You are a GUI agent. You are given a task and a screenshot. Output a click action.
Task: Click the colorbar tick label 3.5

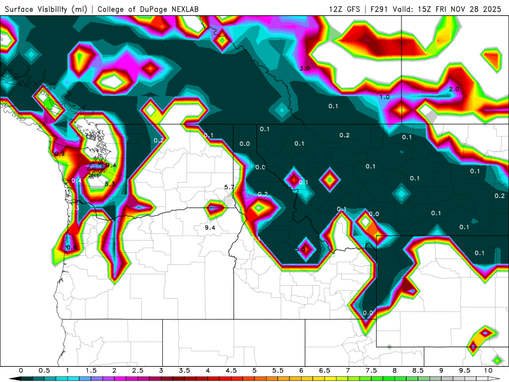click(185, 371)
